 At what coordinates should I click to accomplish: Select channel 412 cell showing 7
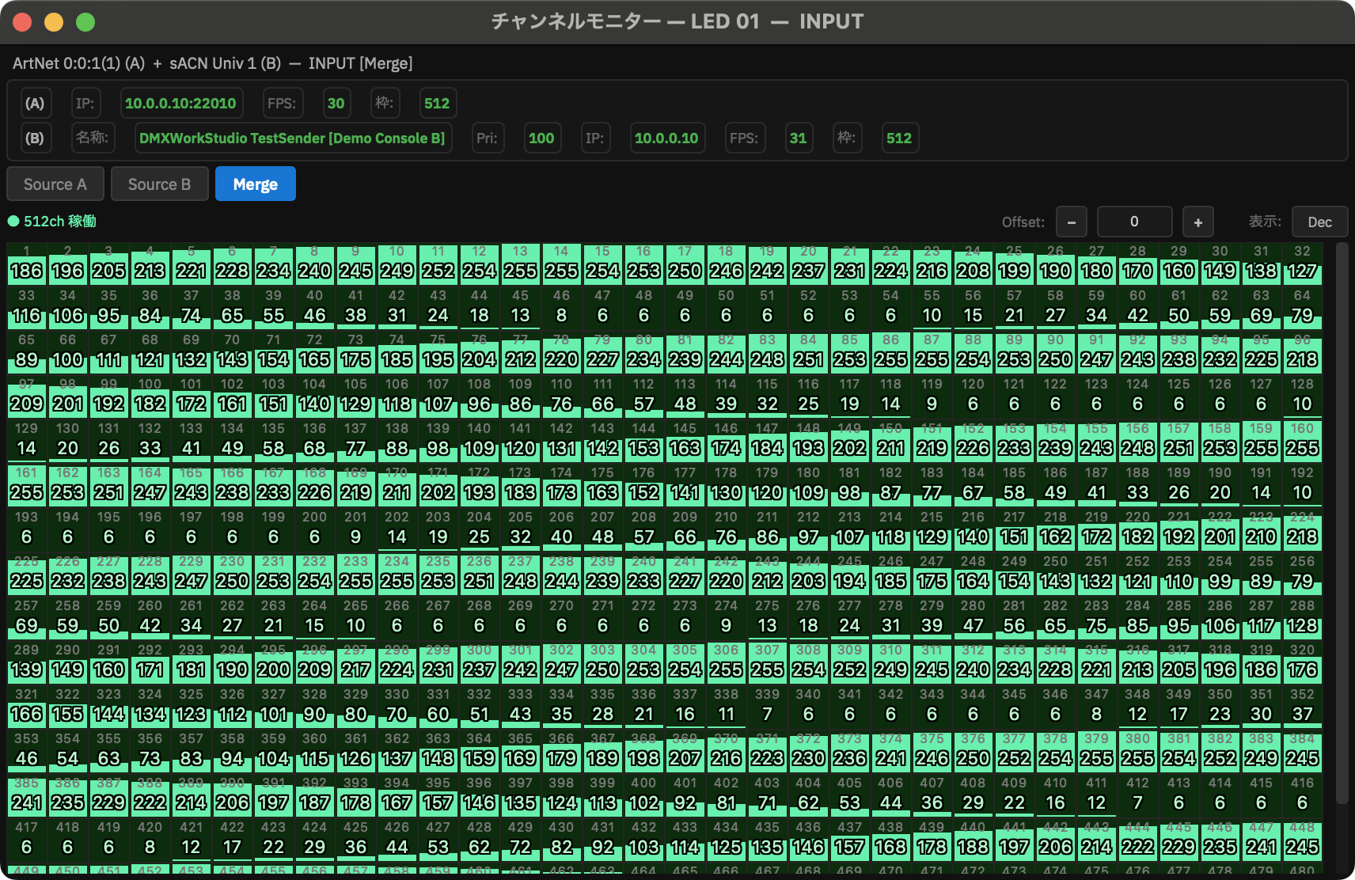click(x=1138, y=795)
